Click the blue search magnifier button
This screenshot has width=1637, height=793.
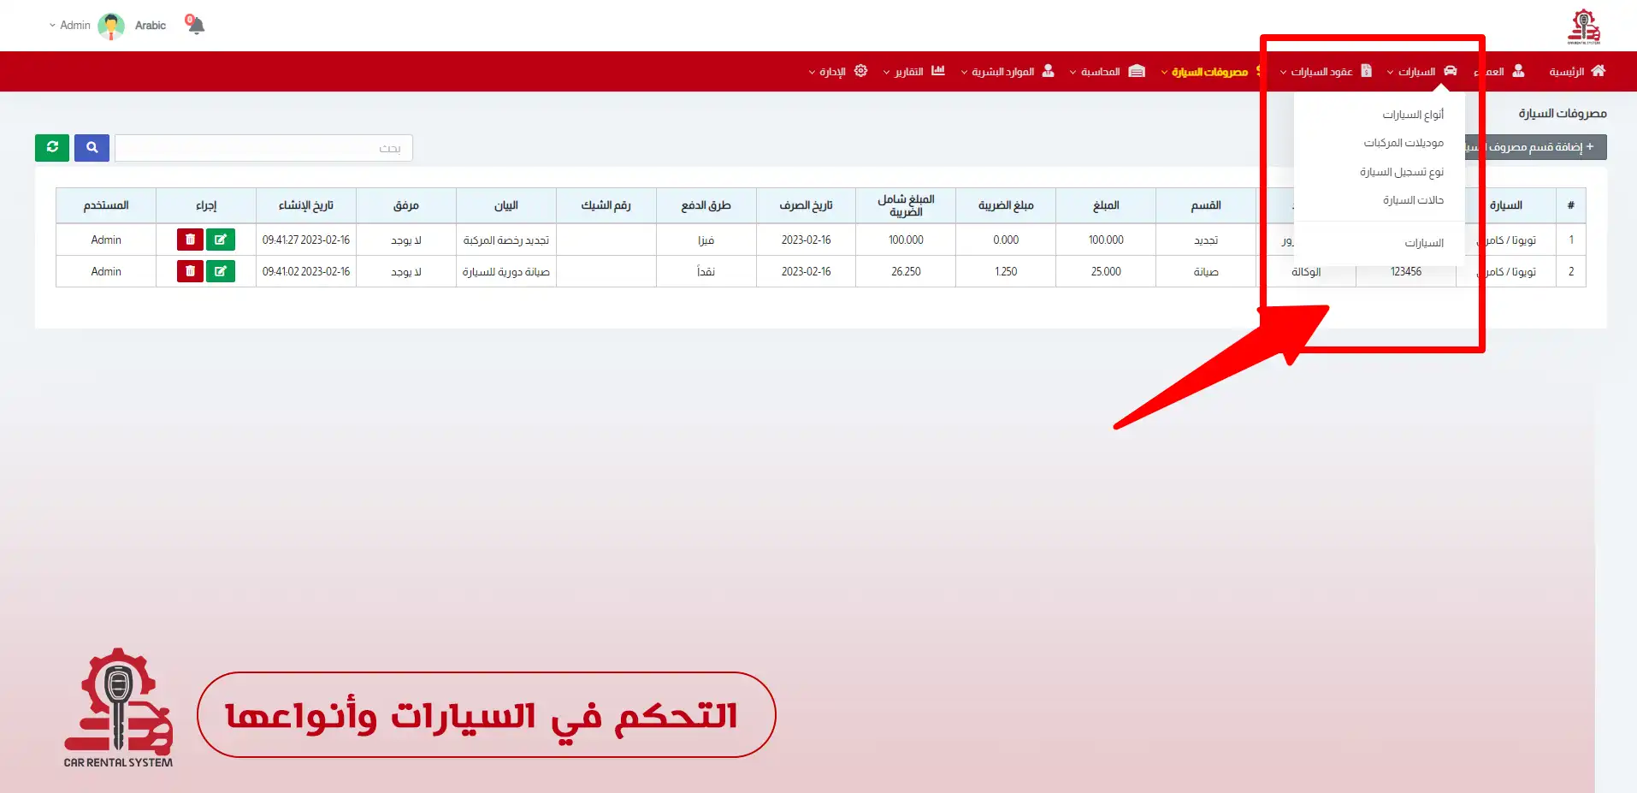[92, 147]
